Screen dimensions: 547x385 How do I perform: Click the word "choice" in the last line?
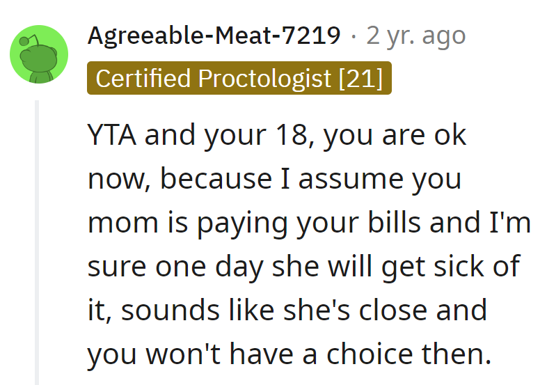point(383,354)
